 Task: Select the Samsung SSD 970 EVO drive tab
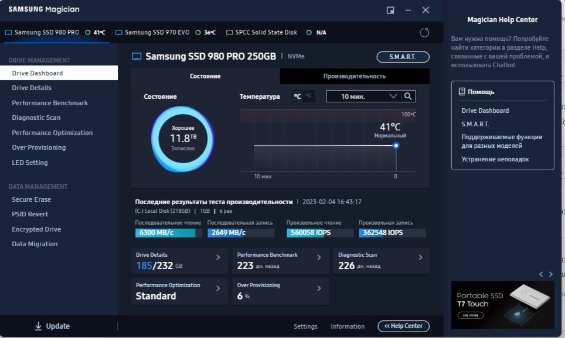(166, 32)
